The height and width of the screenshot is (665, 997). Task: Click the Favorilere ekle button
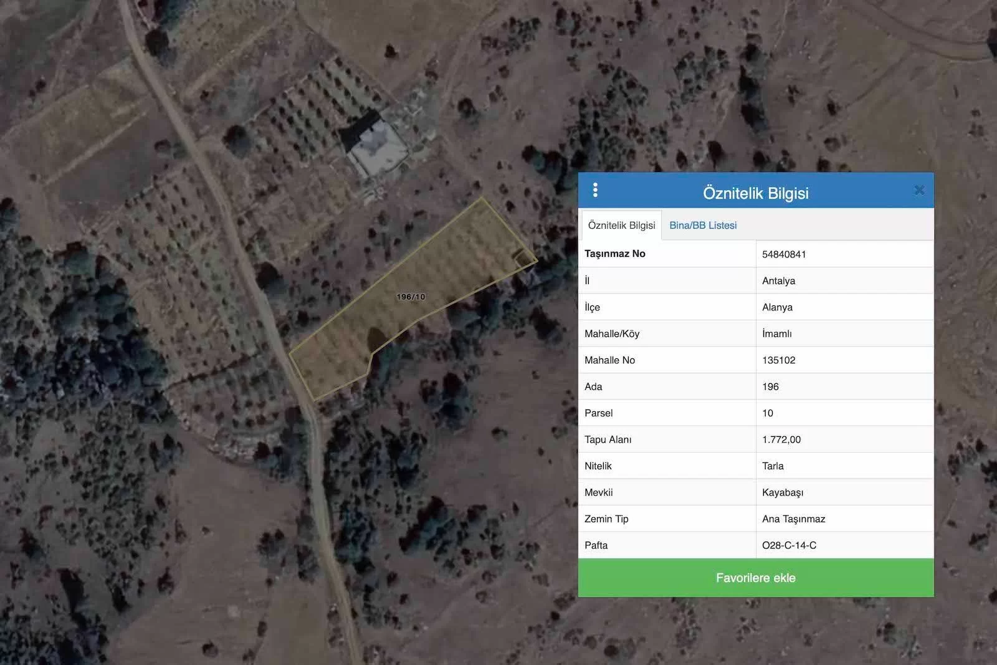(755, 578)
